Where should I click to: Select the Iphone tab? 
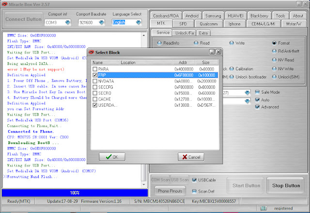(x=234, y=24)
